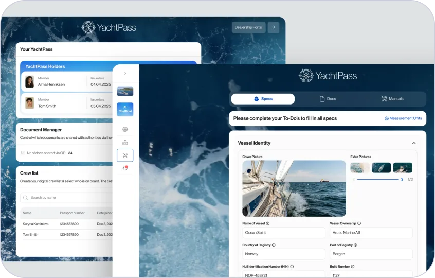Select Alma Henriksen's profile photo
Screen dimensions: 435x278
[x=30, y=82]
